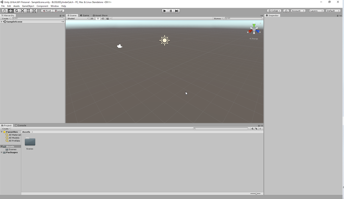The image size is (344, 199).
Task: Collapse the Favorites tree group
Action: 2,132
